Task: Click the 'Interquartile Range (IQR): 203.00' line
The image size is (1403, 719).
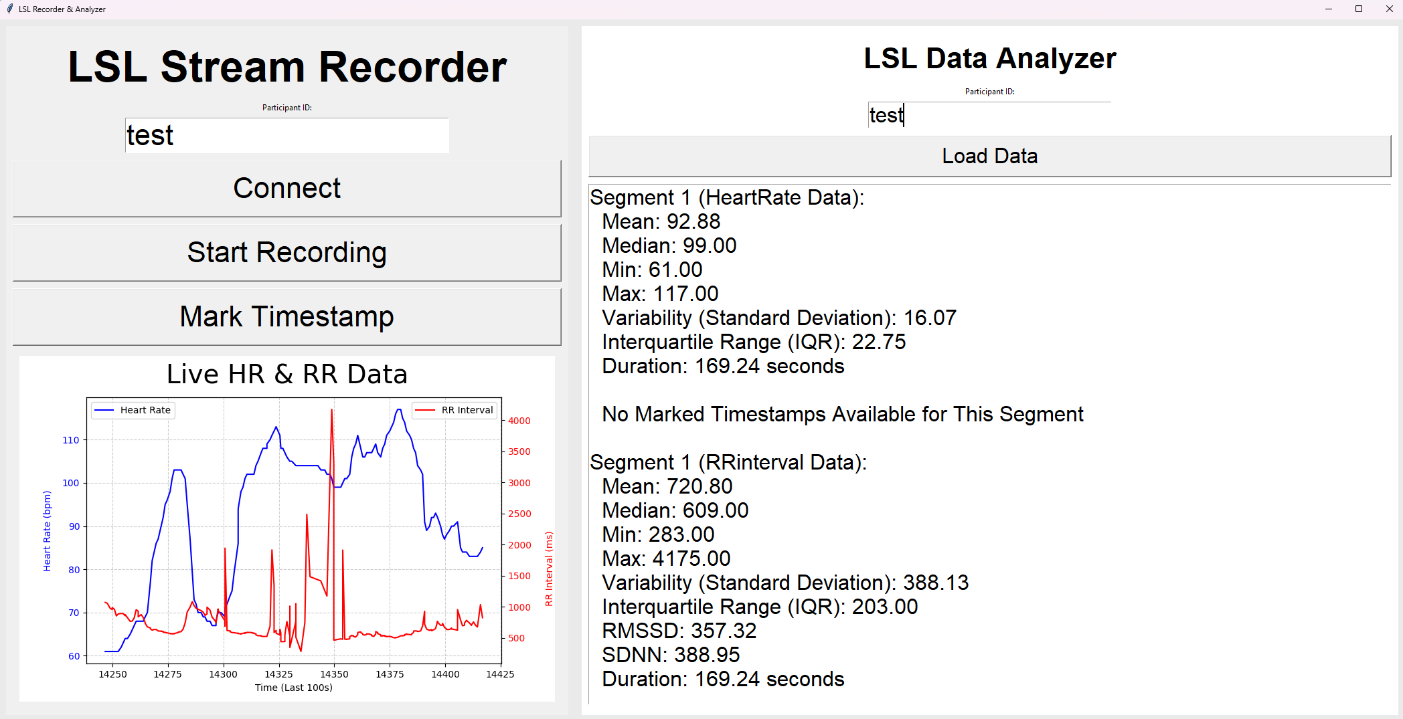Action: click(x=760, y=607)
